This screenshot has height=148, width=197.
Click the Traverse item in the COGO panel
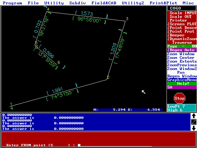(182, 43)
